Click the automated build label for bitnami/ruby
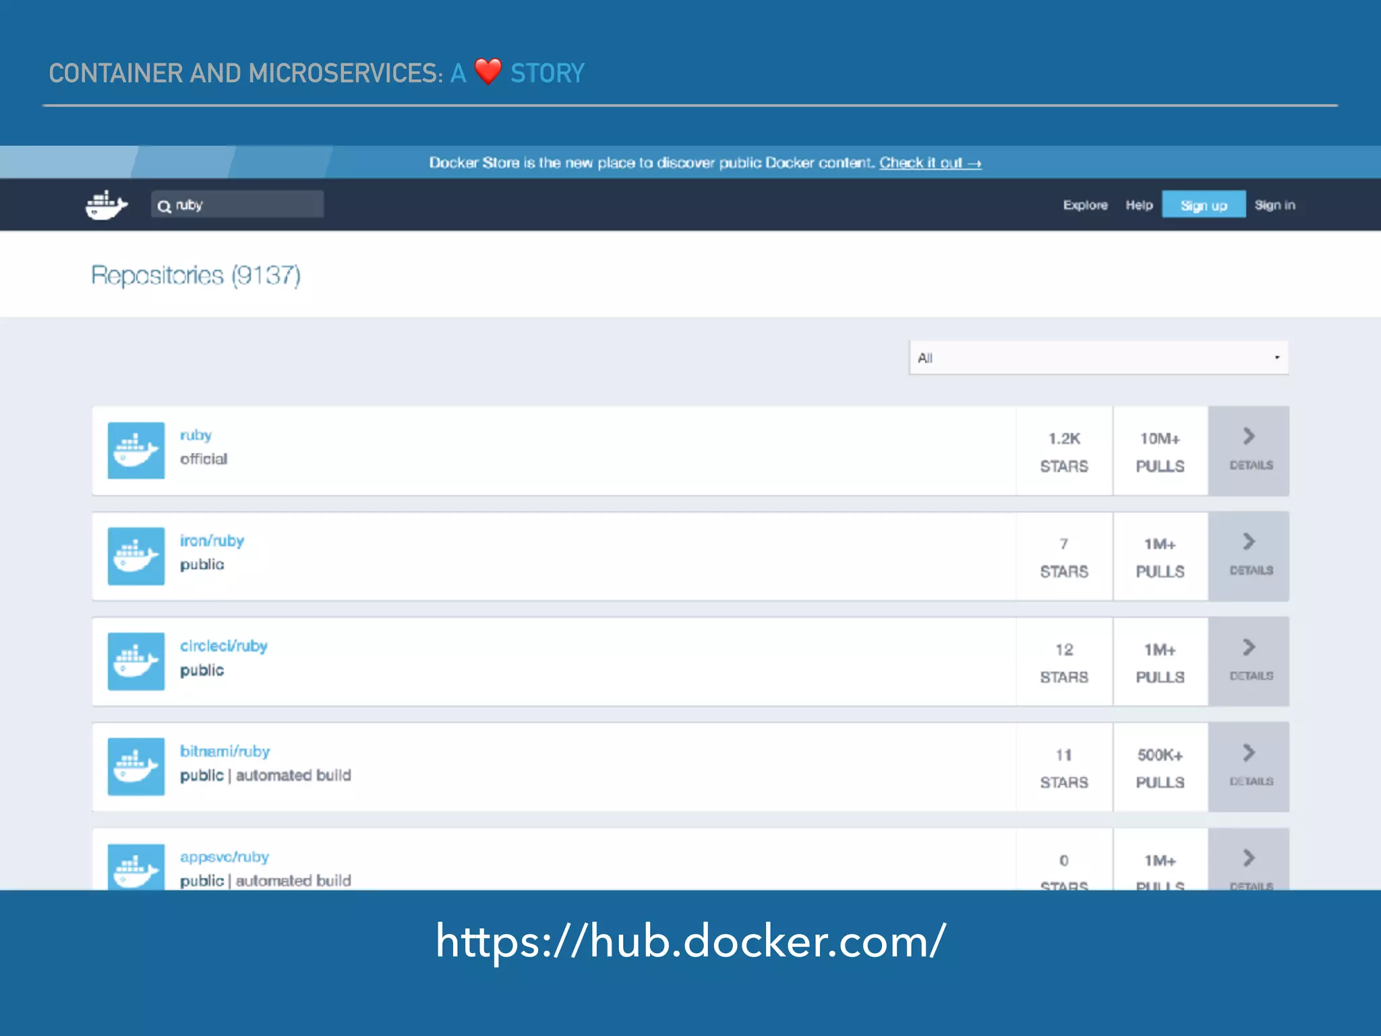 click(293, 775)
